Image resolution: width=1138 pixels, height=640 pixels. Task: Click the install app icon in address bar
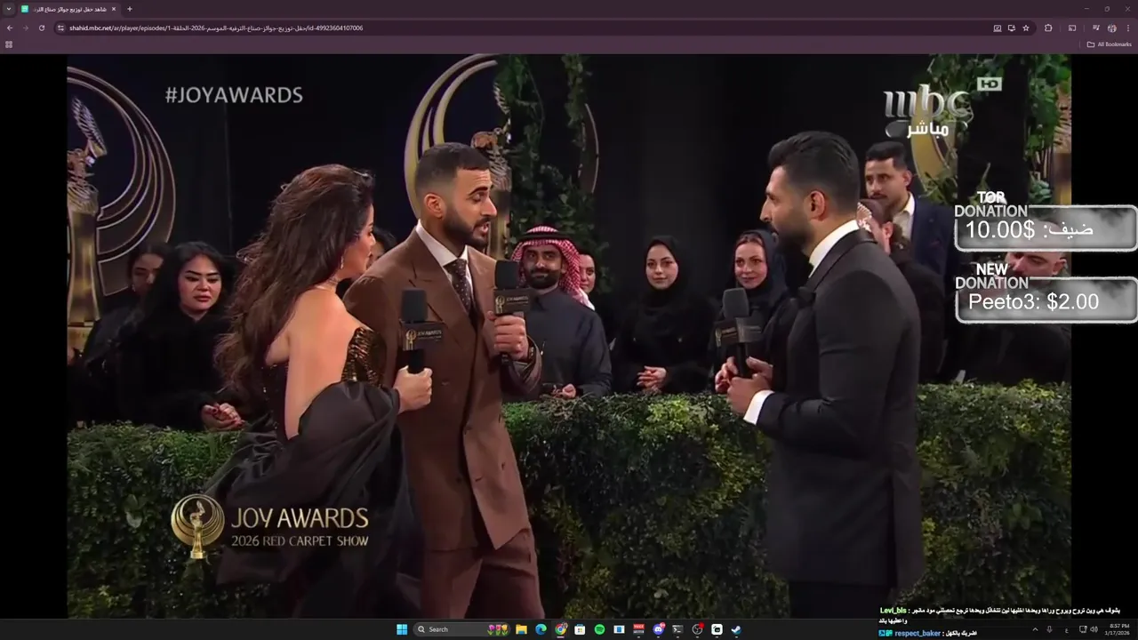click(1012, 28)
